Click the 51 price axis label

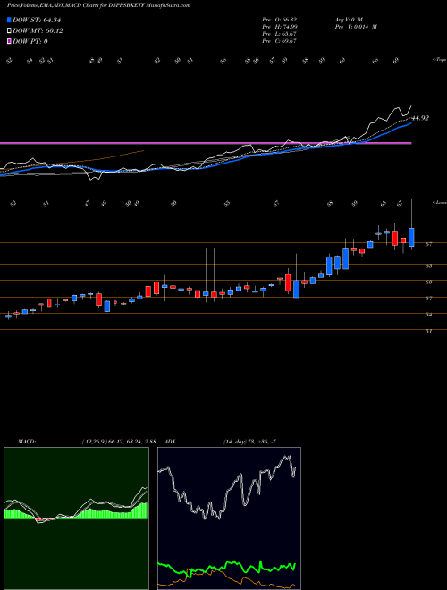[428, 331]
